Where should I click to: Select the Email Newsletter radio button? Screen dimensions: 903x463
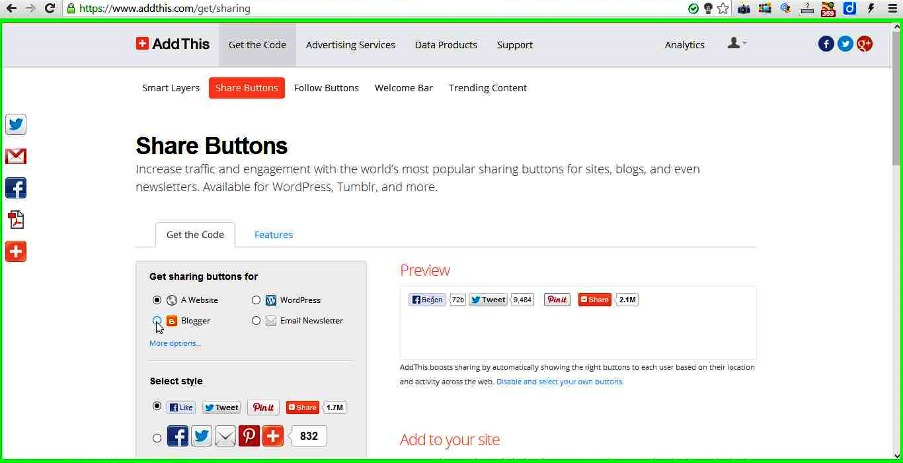[256, 320]
